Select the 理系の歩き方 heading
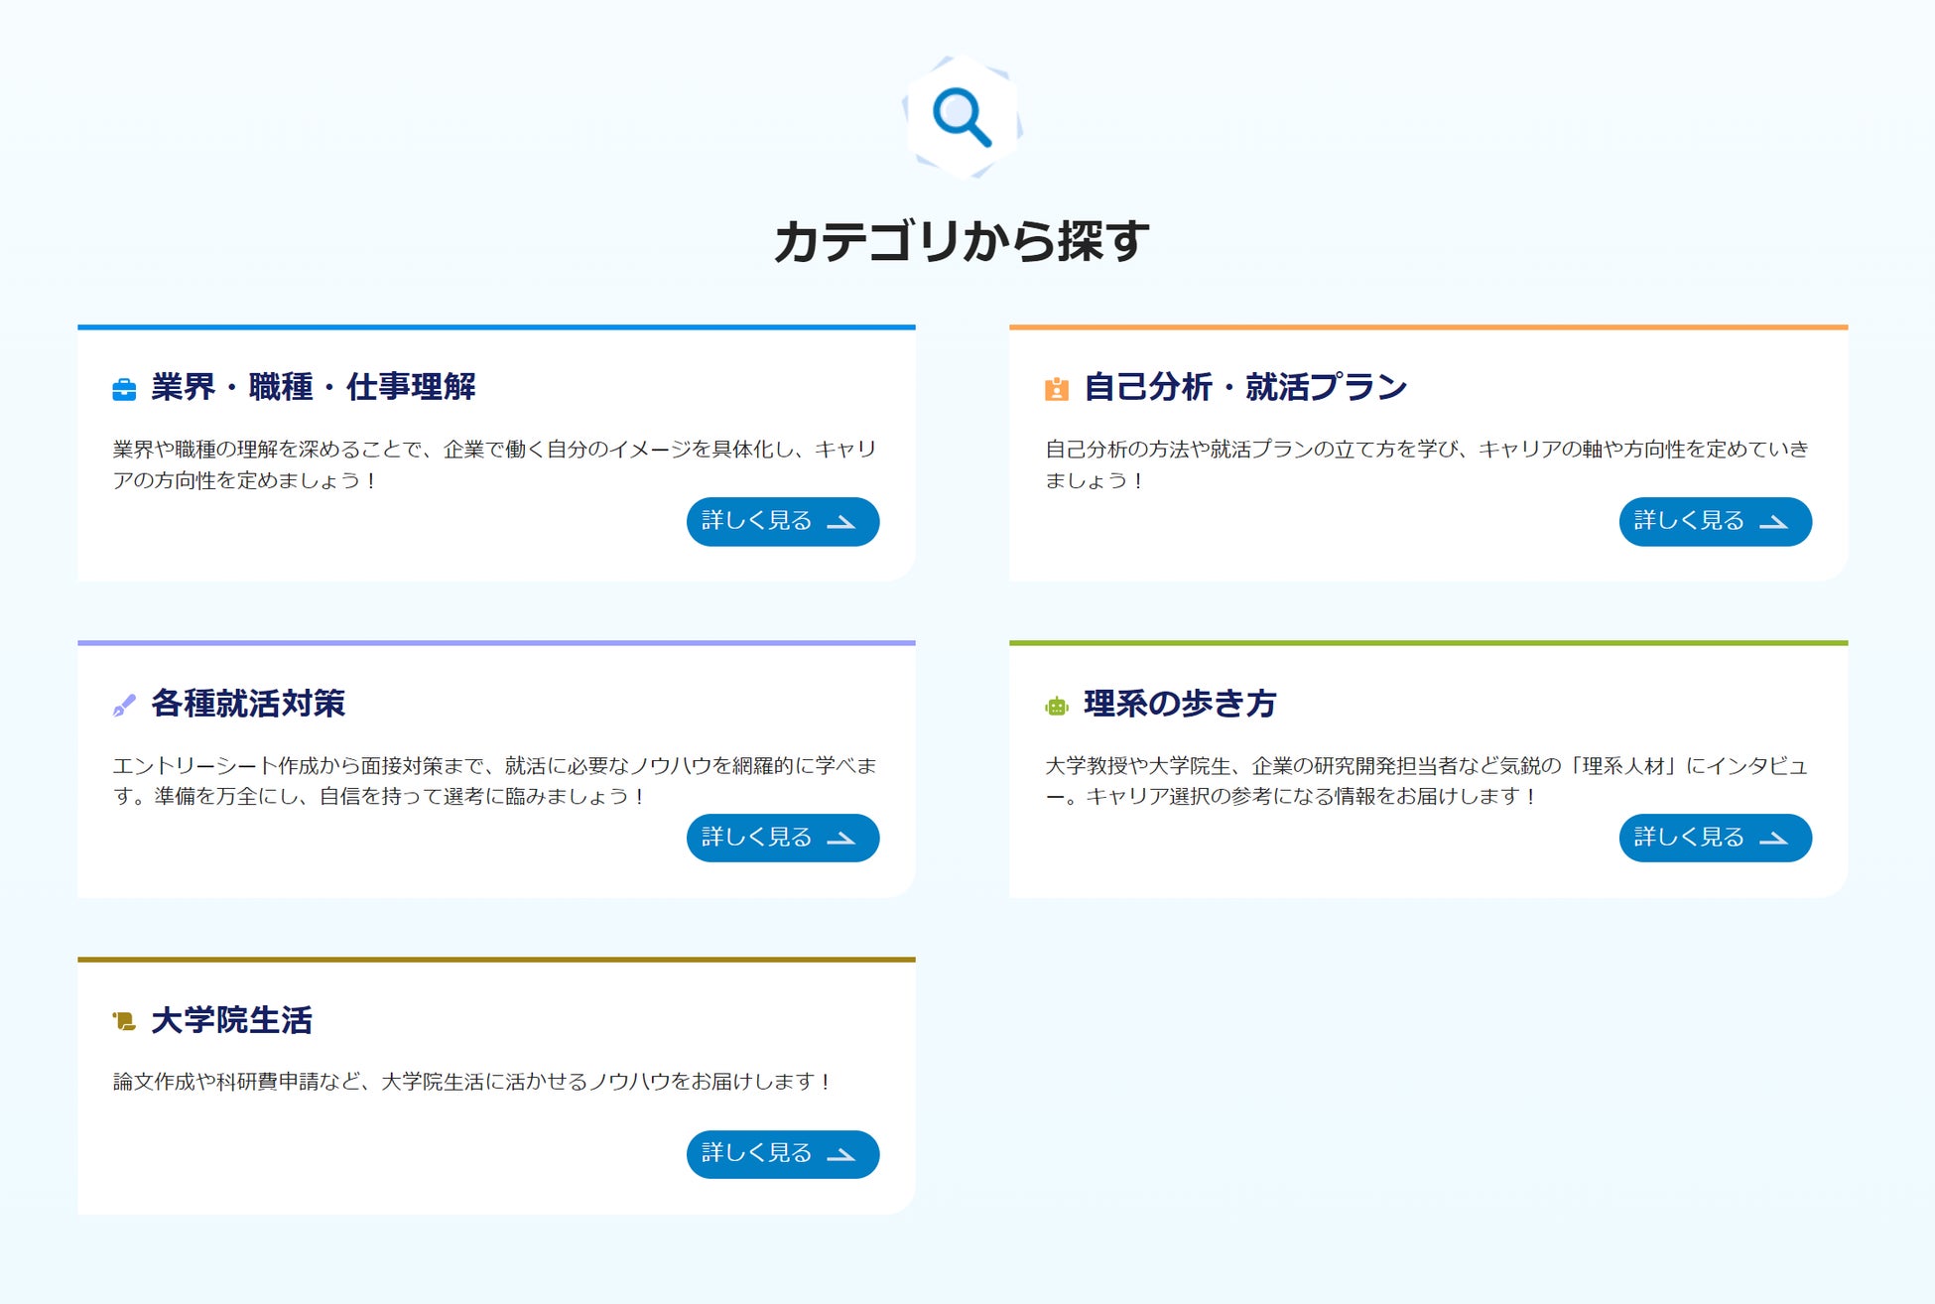1935x1304 pixels. click(1179, 704)
